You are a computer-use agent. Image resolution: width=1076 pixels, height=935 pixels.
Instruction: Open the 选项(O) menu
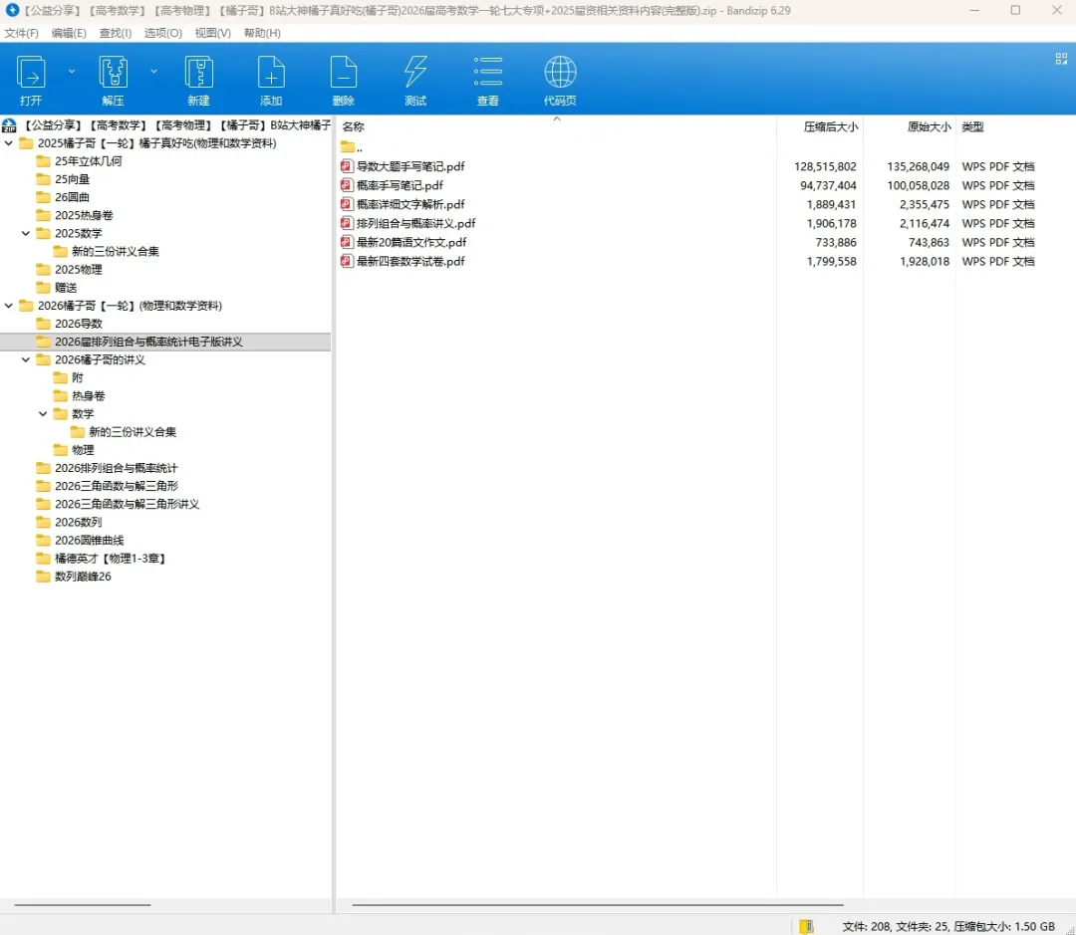162,33
